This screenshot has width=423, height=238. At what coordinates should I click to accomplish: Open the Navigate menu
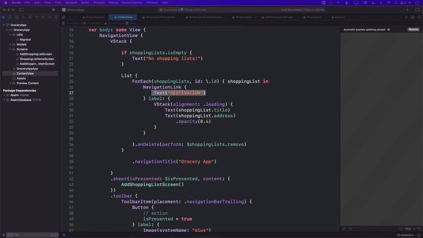71,3
